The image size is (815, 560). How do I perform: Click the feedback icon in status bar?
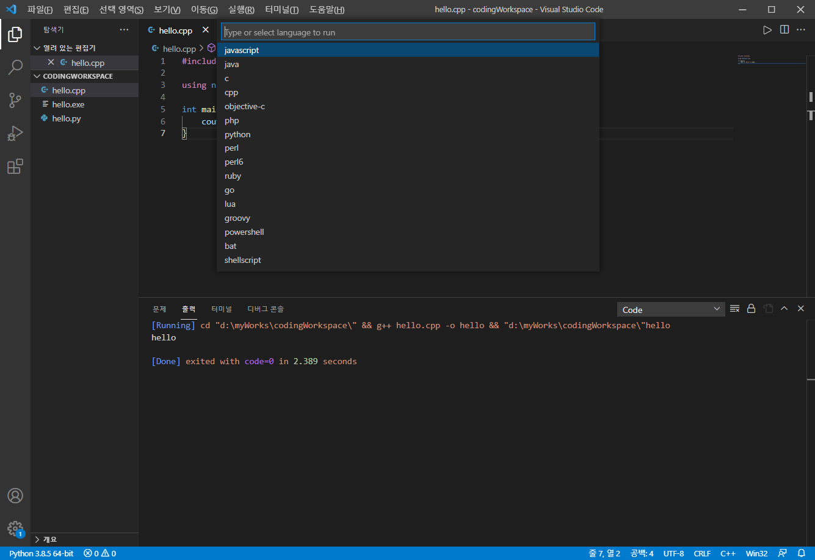[783, 553]
